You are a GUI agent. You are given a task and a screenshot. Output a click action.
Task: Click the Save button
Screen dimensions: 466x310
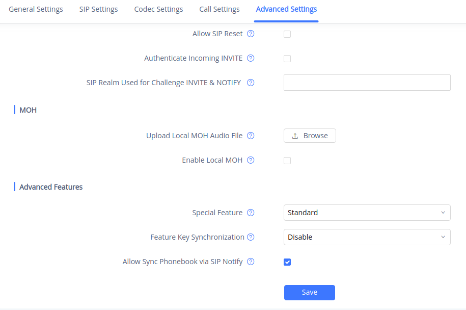point(309,292)
